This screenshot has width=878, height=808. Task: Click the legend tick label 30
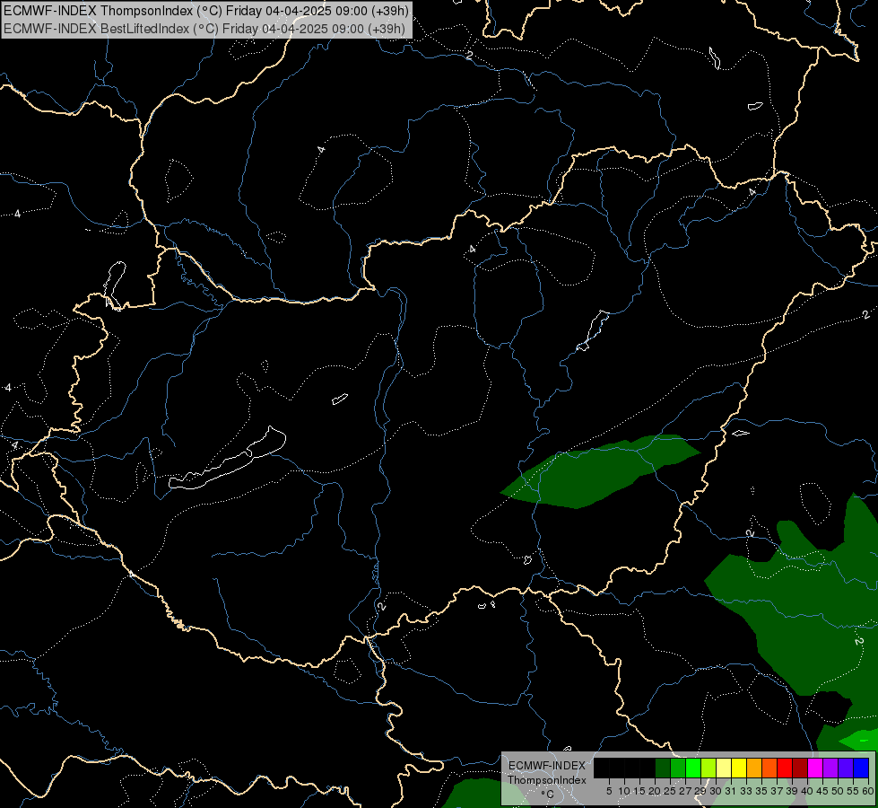tap(716, 791)
